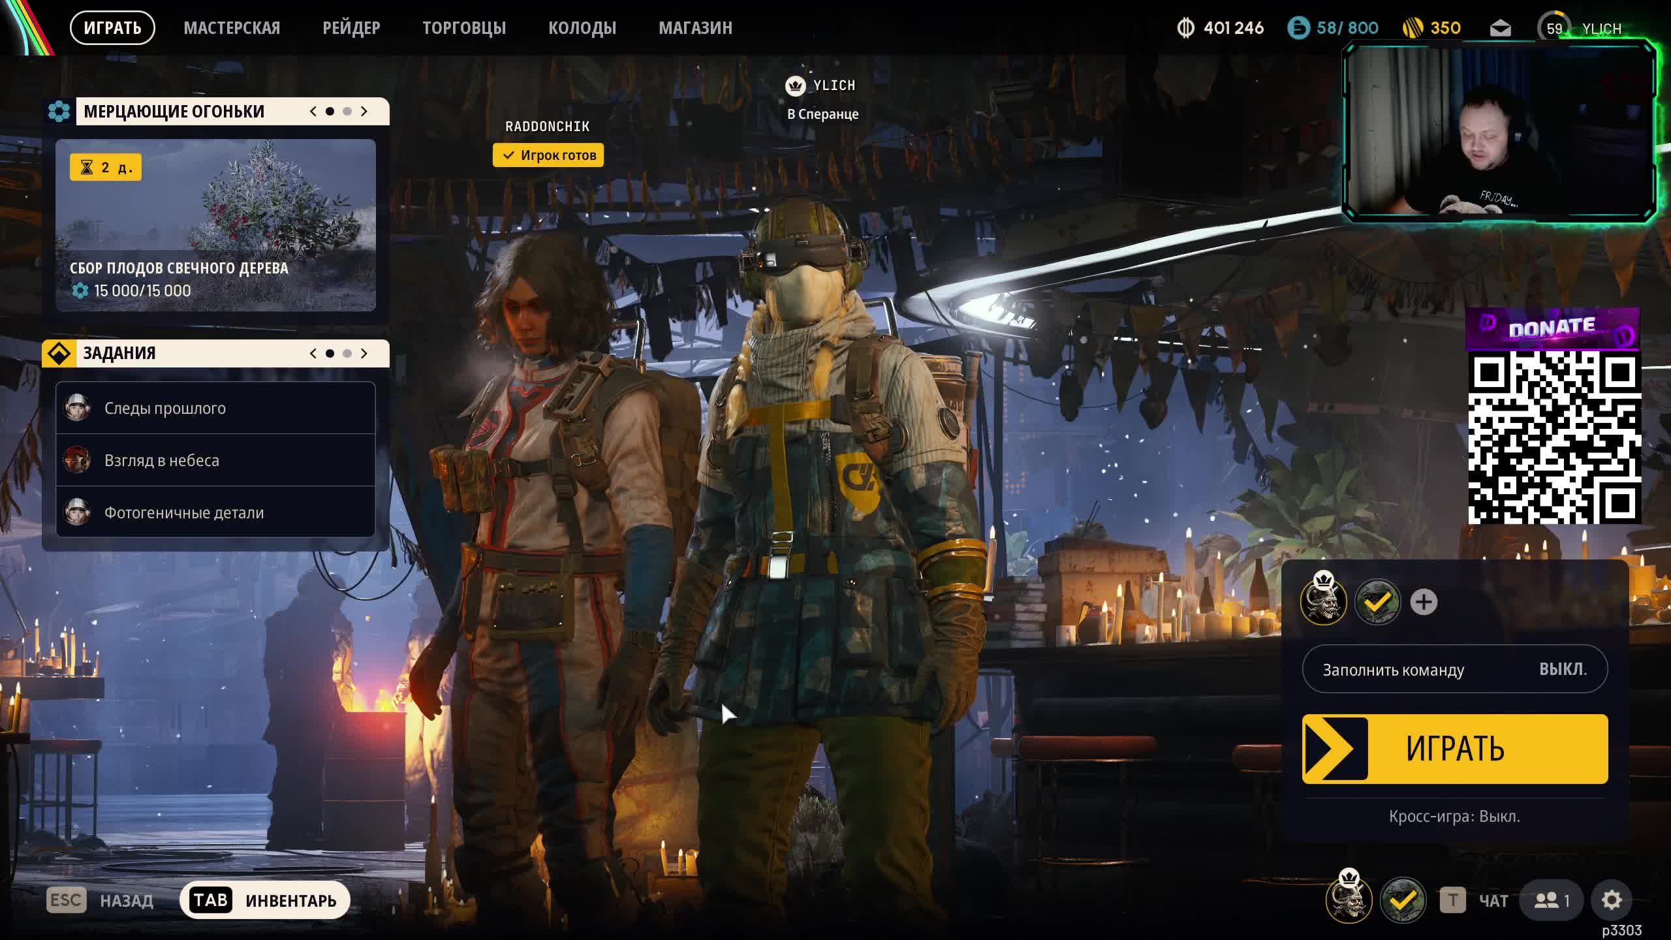Viewport: 1671px width, 940px height.
Task: Go to previous page of Quests panel
Action: click(313, 353)
